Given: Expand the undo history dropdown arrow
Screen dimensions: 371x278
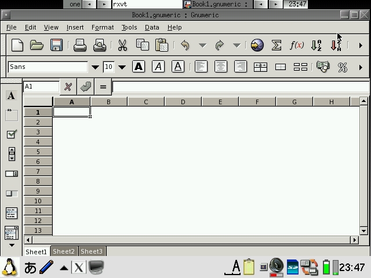Looking at the screenshot, I should click(x=202, y=45).
